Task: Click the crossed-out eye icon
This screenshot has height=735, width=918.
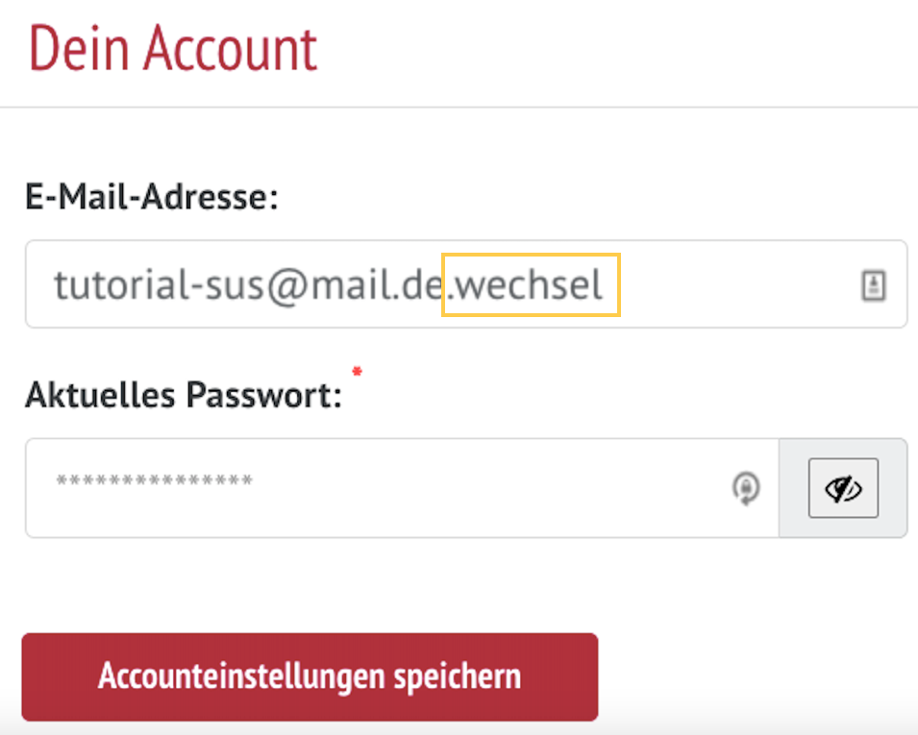Action: pos(843,489)
